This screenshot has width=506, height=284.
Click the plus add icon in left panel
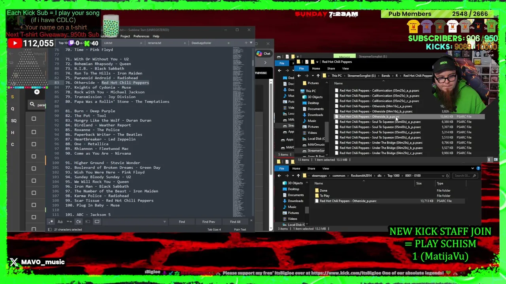37,92
